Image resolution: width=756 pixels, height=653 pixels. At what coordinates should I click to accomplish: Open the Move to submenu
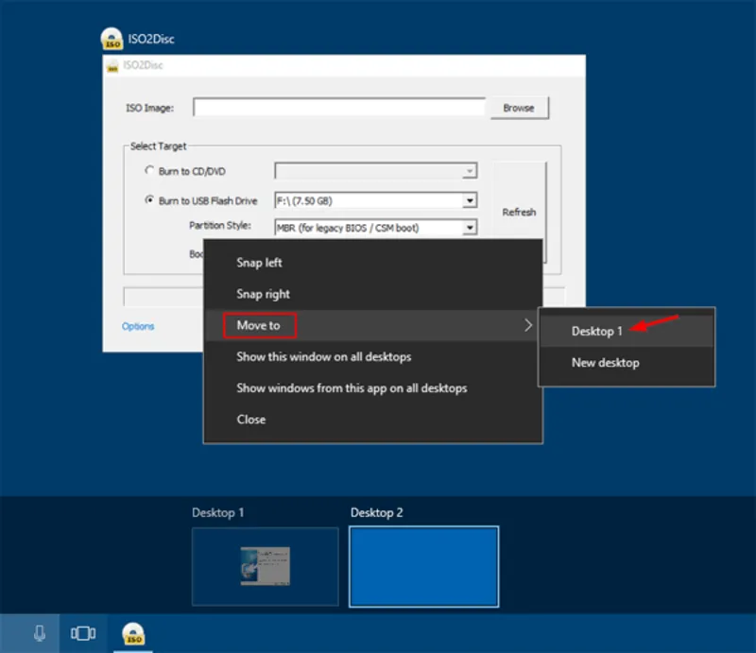[259, 326]
